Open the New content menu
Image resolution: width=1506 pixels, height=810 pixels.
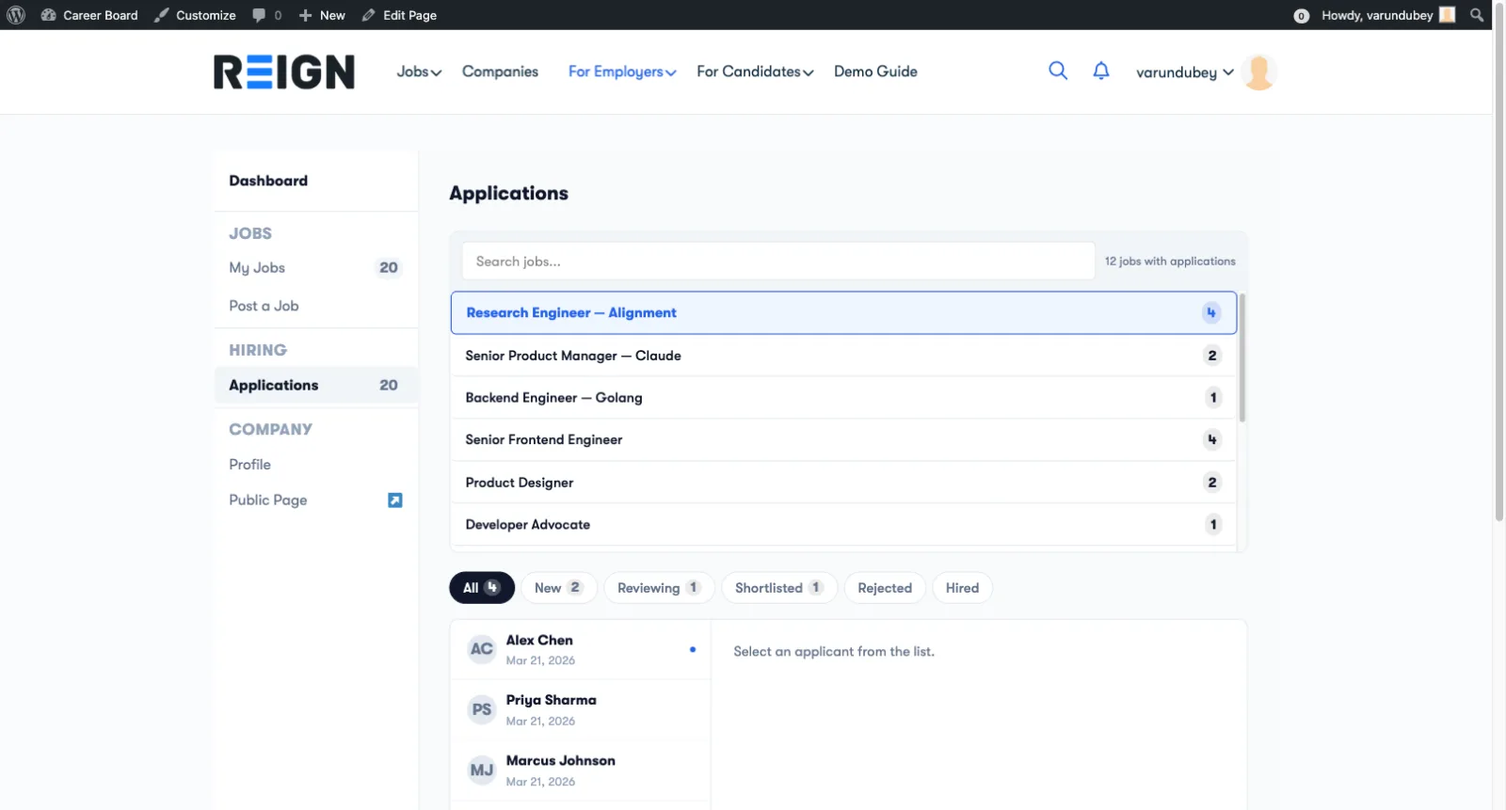(x=322, y=15)
